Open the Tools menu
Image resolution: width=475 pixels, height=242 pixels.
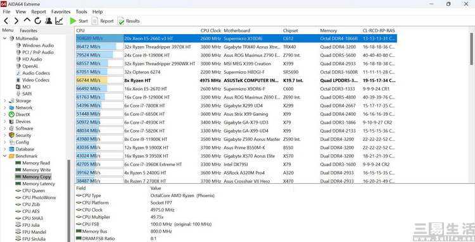[x=81, y=12]
